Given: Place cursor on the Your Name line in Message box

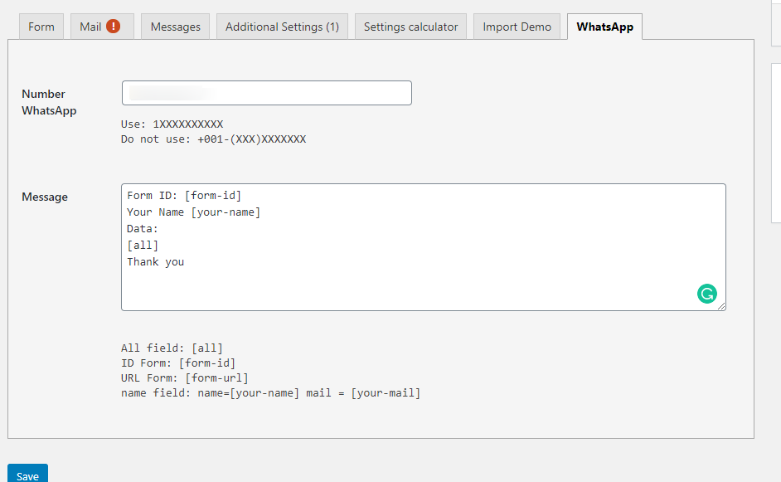Looking at the screenshot, I should pyautogui.click(x=193, y=212).
